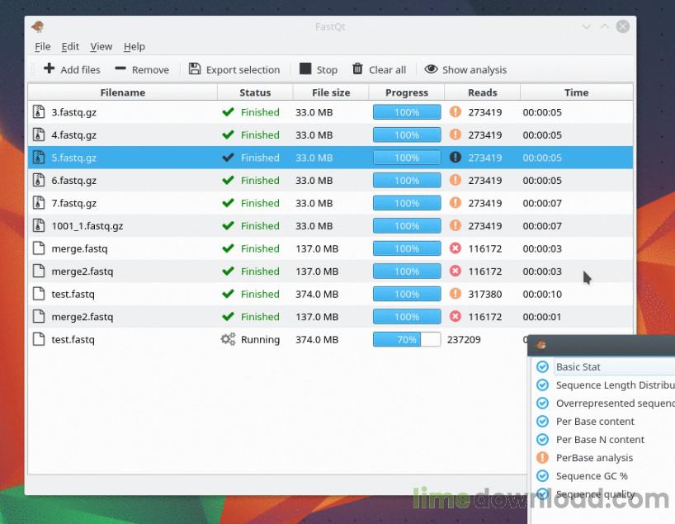This screenshot has width=675, height=524.
Task: Click the warning icon beside 317380 reads
Action: click(455, 294)
